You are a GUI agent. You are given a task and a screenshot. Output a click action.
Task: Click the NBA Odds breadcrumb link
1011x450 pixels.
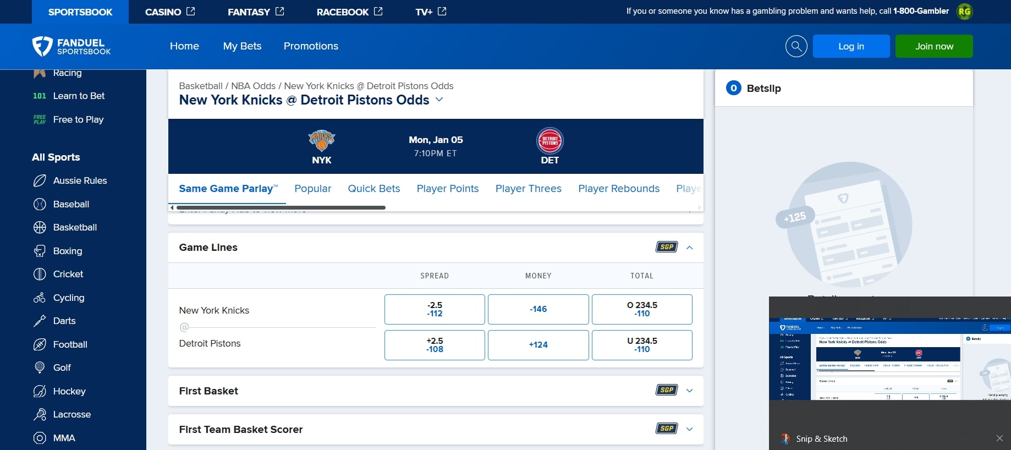253,86
